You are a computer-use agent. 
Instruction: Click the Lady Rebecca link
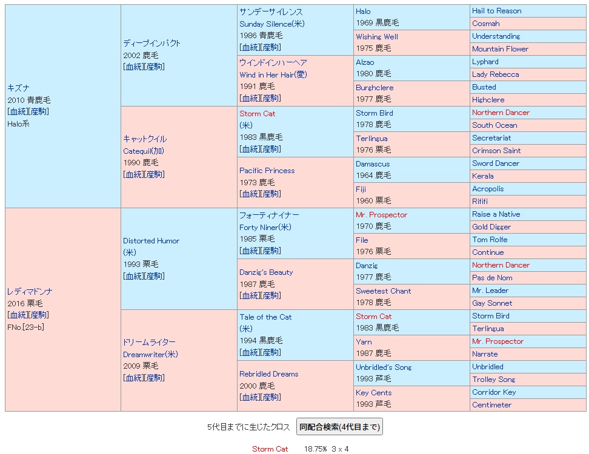tap(496, 74)
